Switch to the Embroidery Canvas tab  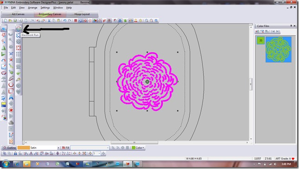(50, 14)
